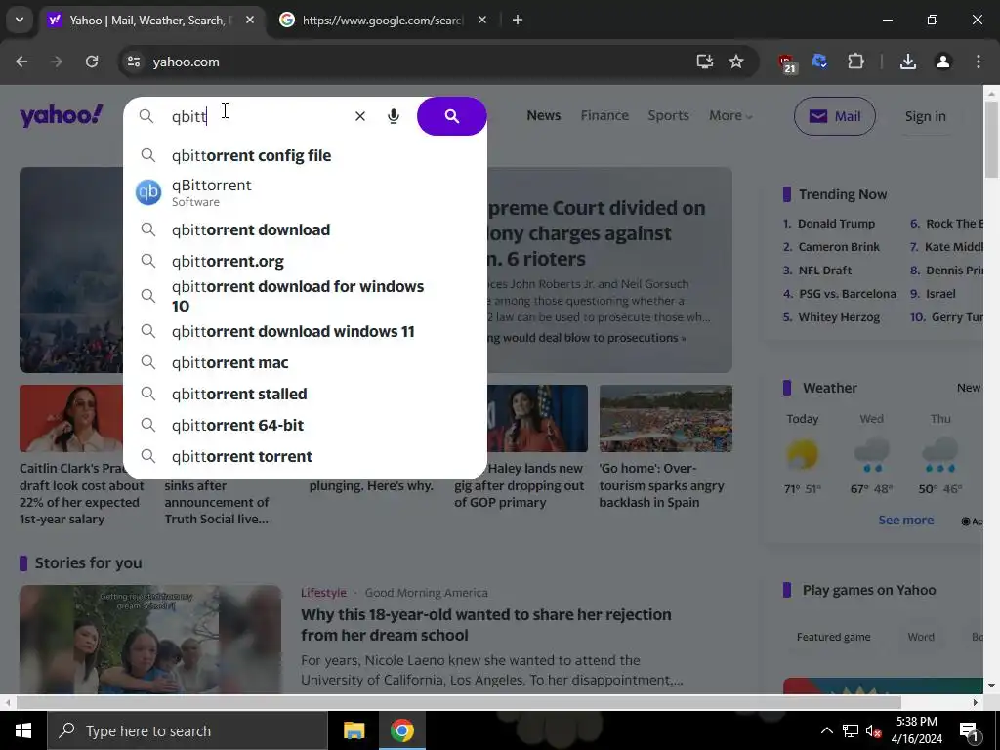Screen dimensions: 1000x750
Task: Click the install app icon in address bar
Action: 705,62
